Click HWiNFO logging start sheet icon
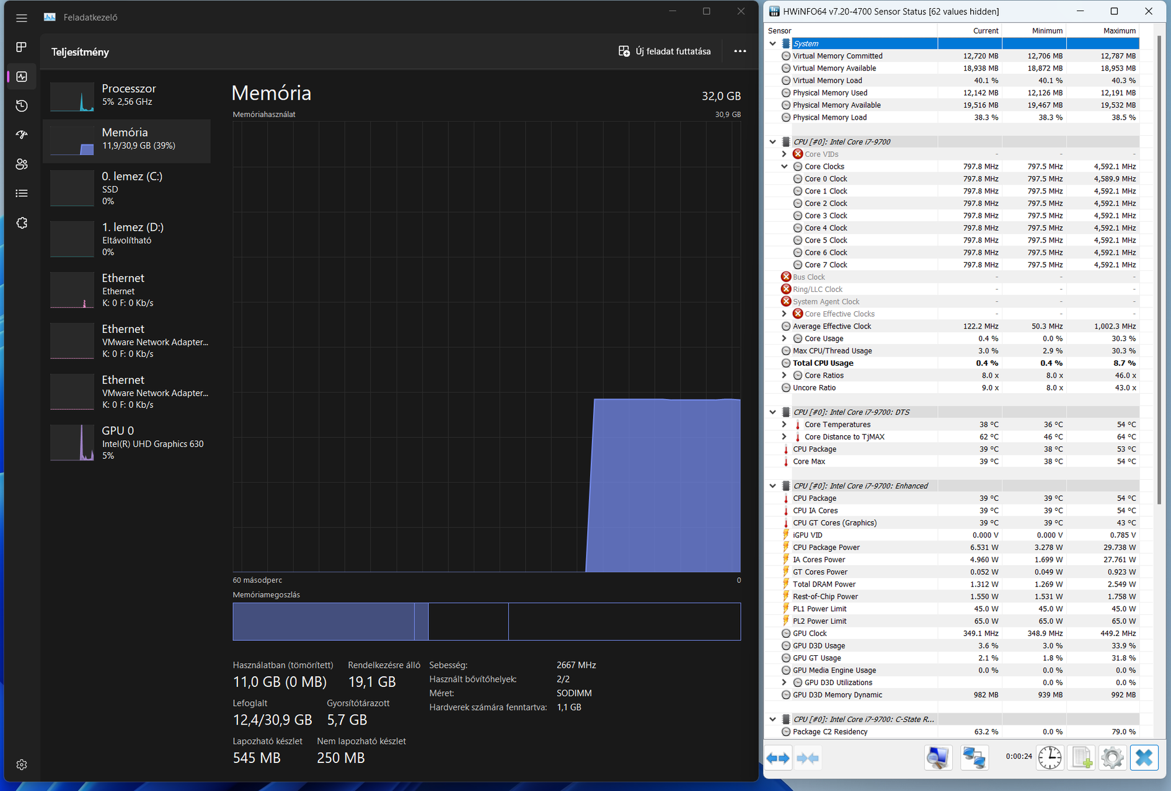Viewport: 1171px width, 791px height. click(1082, 758)
